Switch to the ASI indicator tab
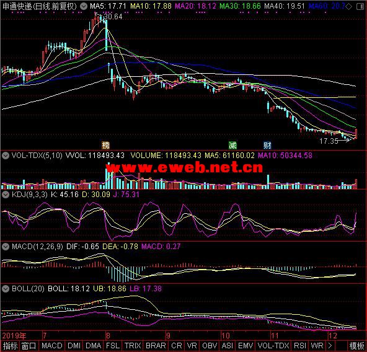Screen dimensions: 367x352 (227, 346)
